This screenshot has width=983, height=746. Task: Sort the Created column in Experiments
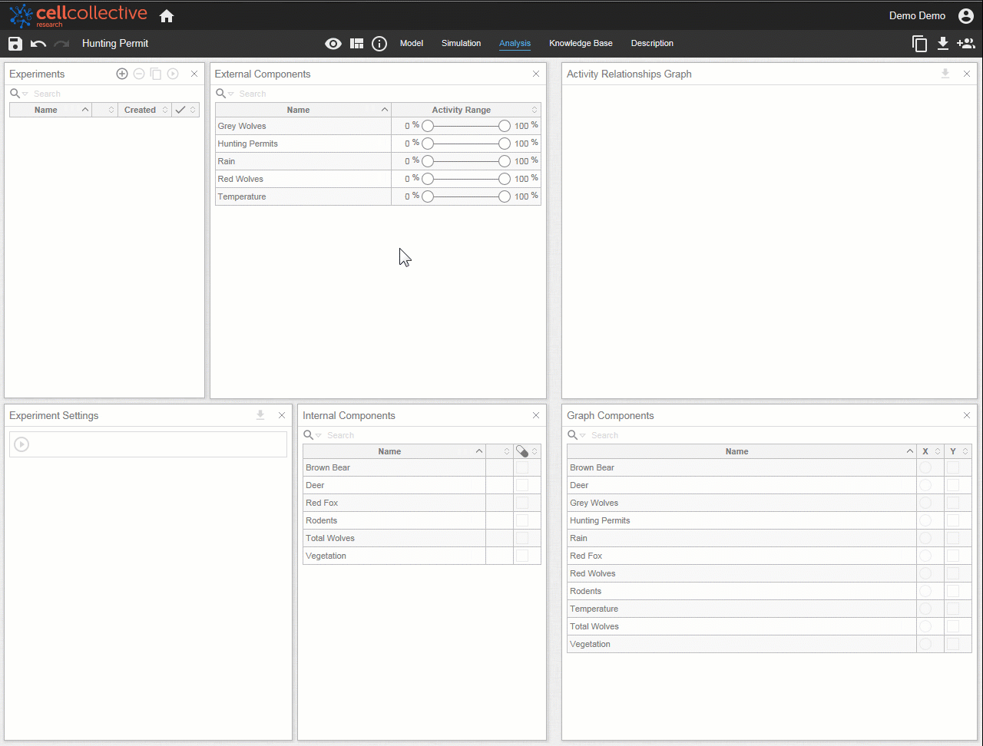click(x=164, y=110)
